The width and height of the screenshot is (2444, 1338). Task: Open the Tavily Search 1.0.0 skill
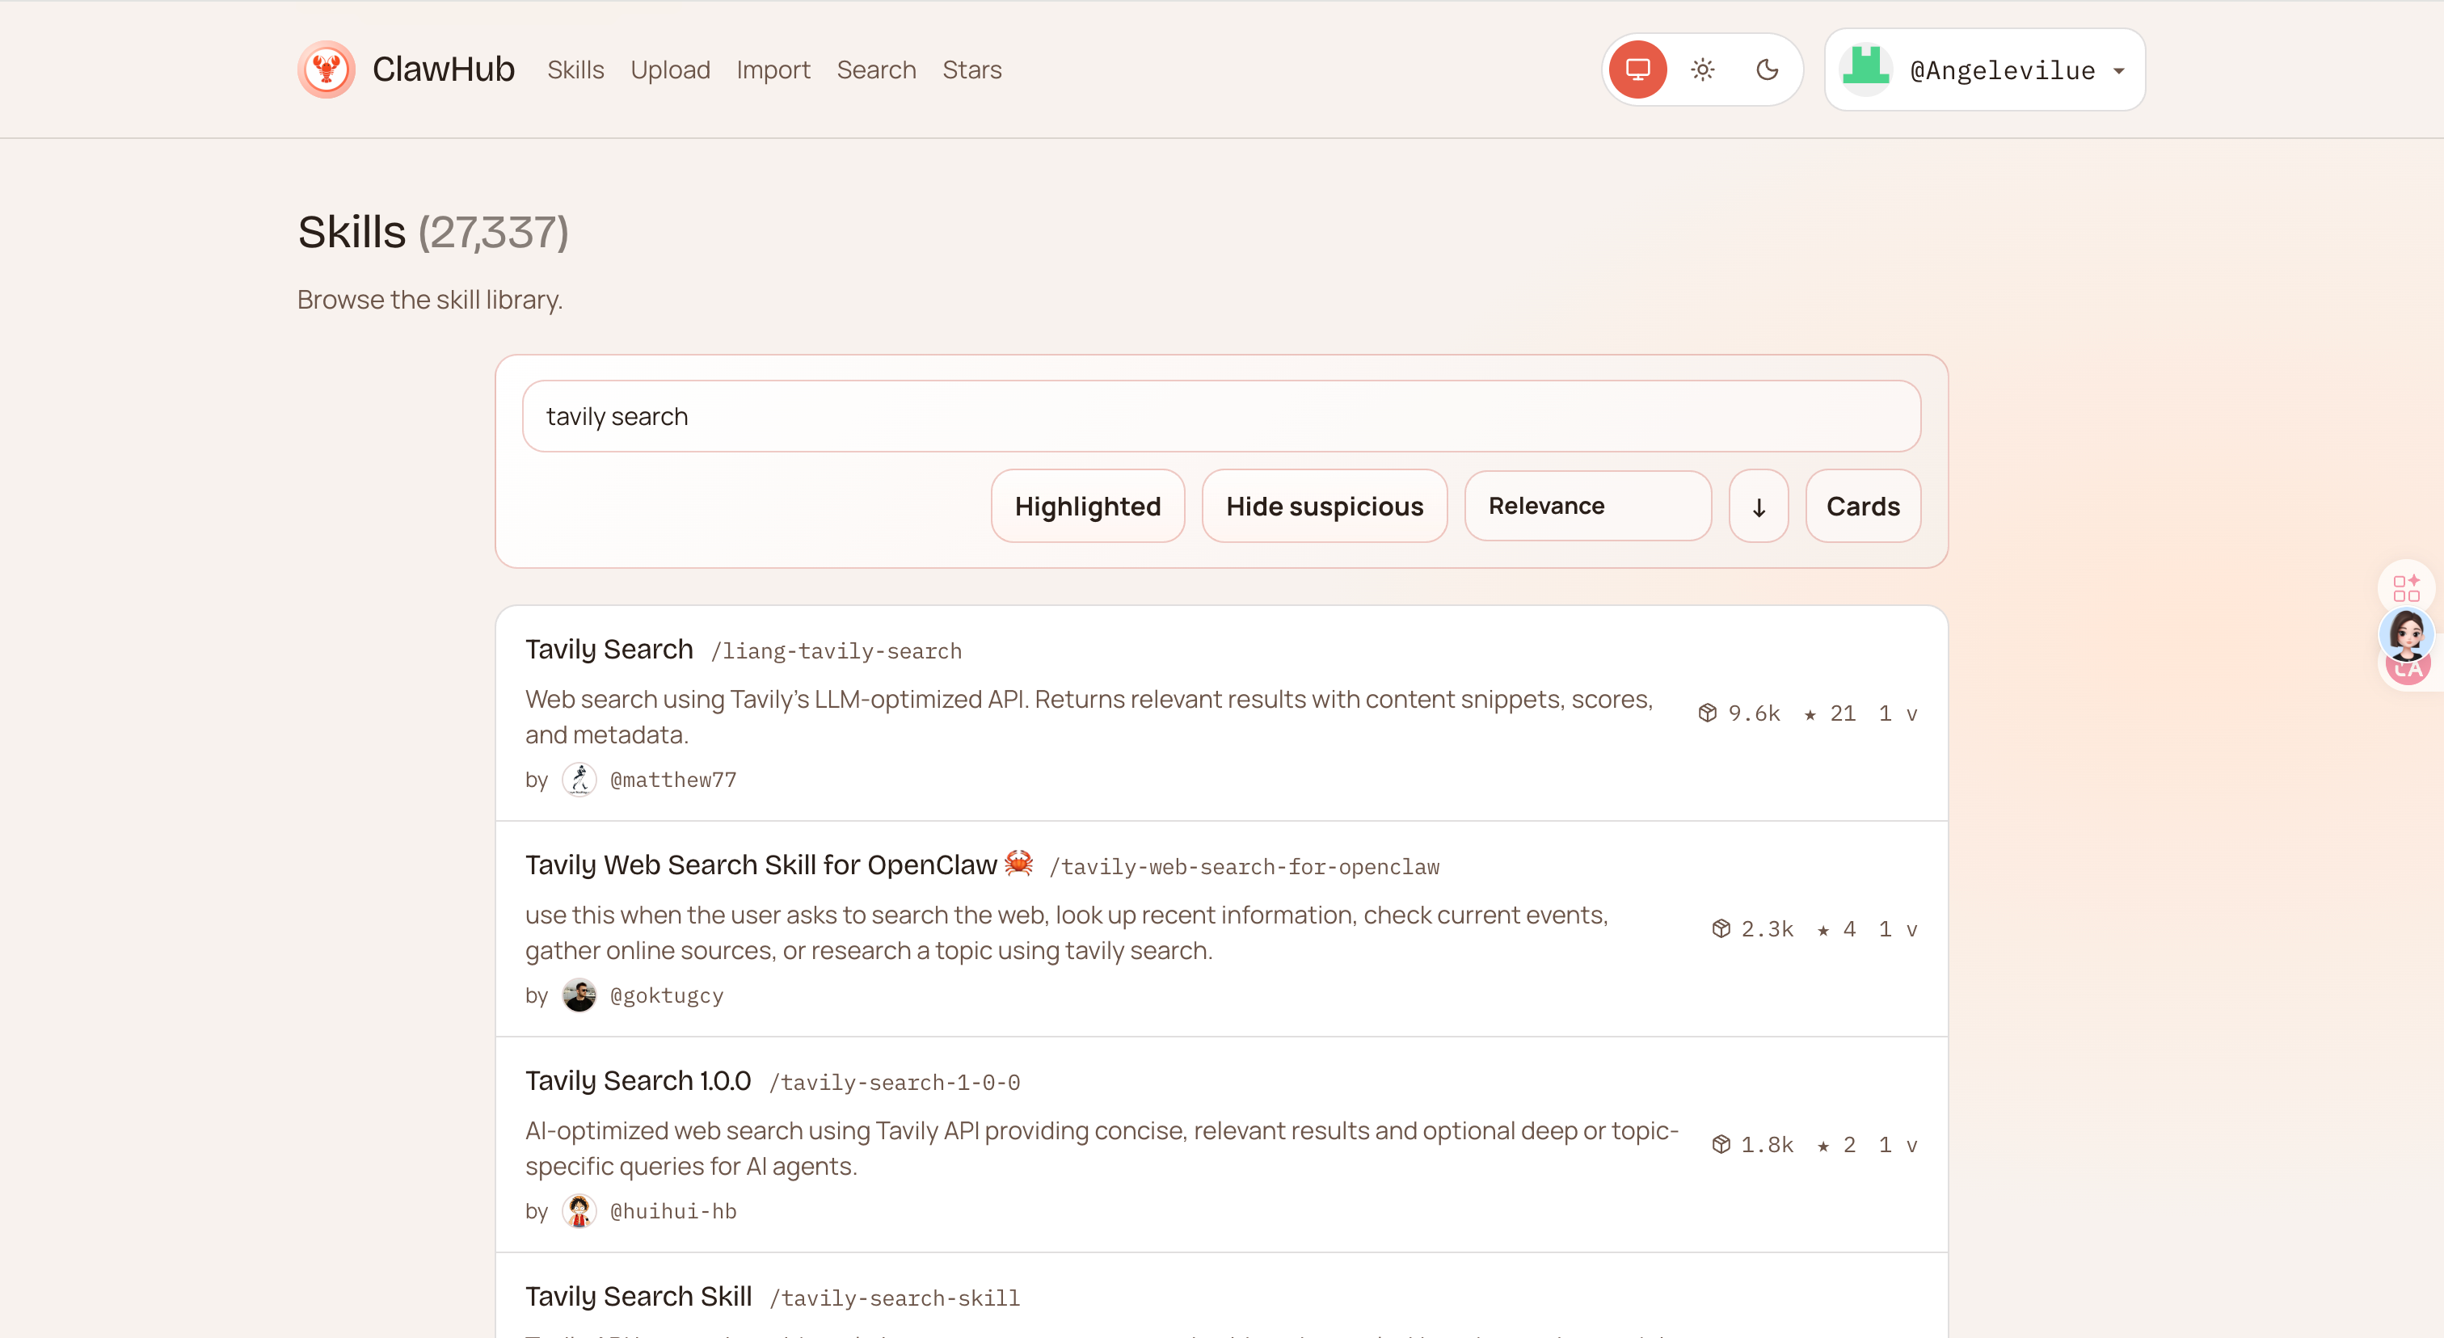tap(638, 1080)
